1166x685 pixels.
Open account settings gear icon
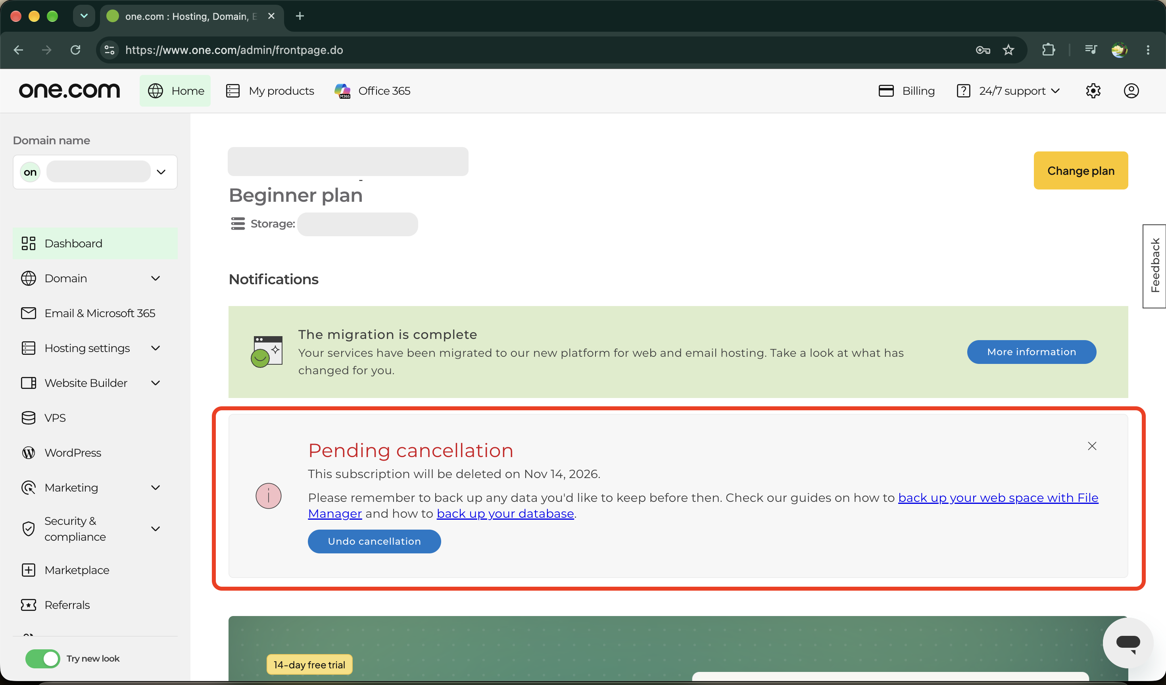click(1093, 91)
